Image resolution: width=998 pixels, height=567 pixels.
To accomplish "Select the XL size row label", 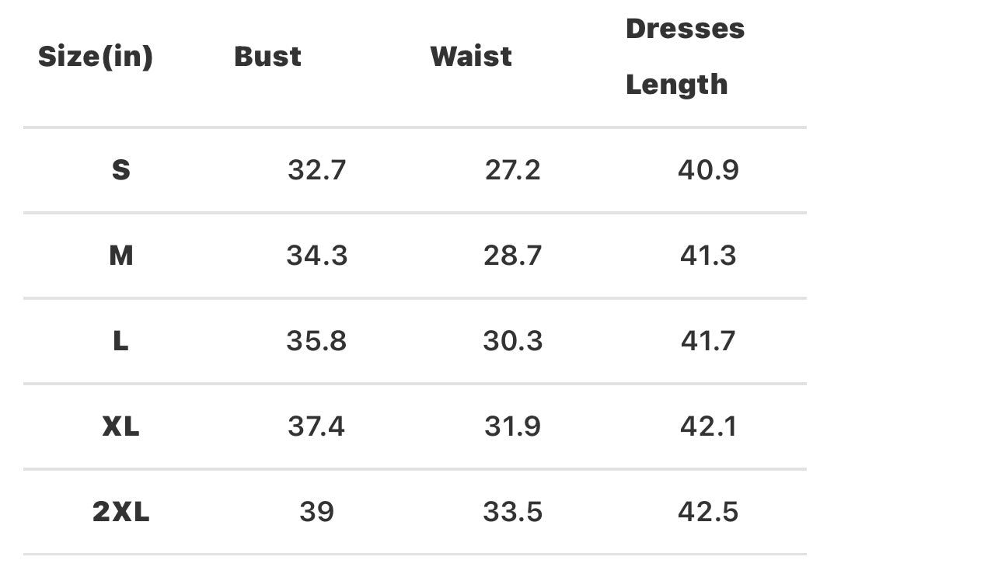I will click(120, 426).
